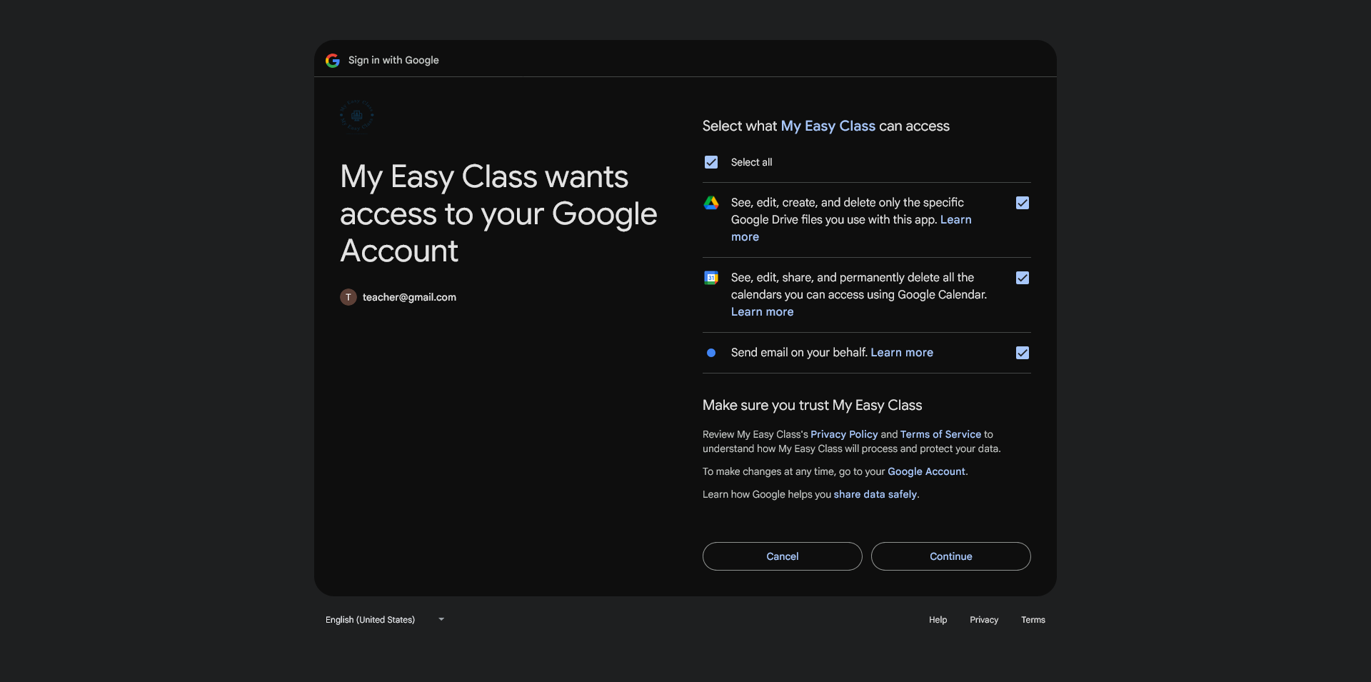Click the language selector dropdown arrow
Viewport: 1371px width, 682px height.
tap(441, 619)
